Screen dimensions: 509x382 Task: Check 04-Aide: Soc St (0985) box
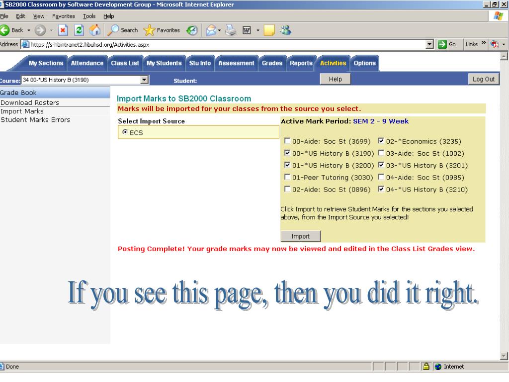click(x=381, y=177)
